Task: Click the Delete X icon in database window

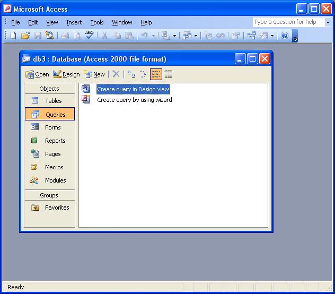Action: [x=116, y=74]
